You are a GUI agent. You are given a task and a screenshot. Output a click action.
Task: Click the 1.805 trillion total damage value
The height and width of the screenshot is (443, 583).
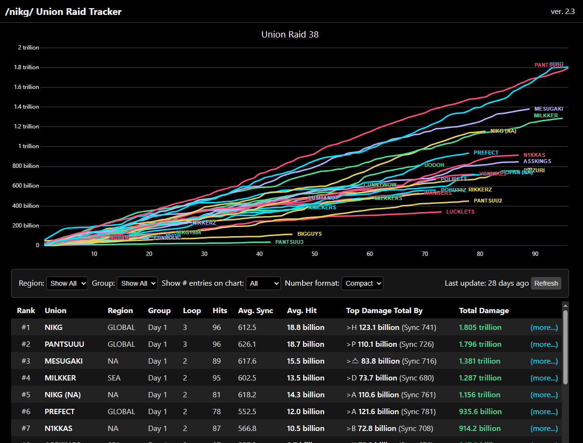click(x=480, y=328)
